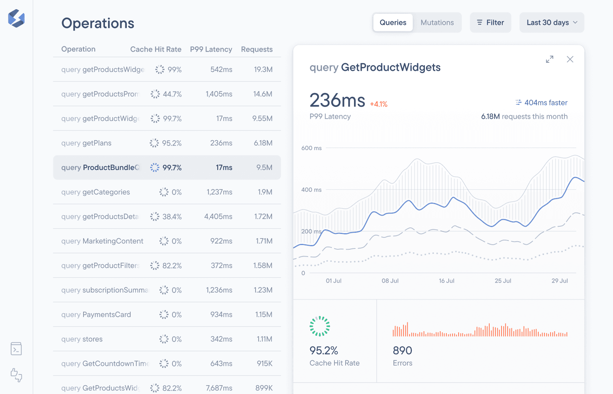Open the Last 30 days dropdown
The width and height of the screenshot is (613, 394).
point(551,23)
